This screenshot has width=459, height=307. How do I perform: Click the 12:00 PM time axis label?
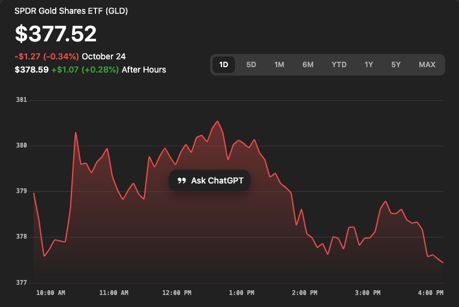point(177,293)
